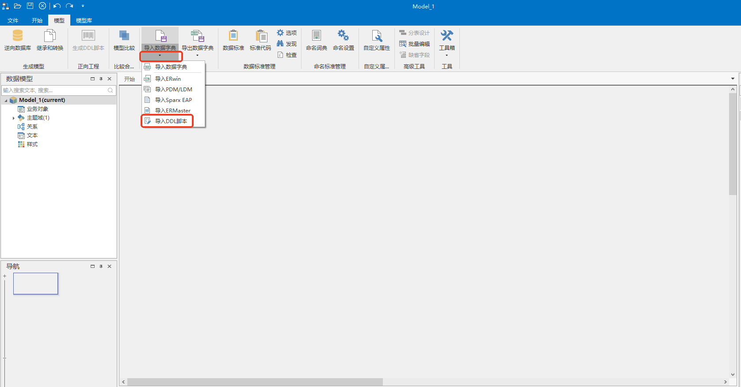
Task: Click 导入数据字典 ribbon icon
Action: pyautogui.click(x=160, y=36)
